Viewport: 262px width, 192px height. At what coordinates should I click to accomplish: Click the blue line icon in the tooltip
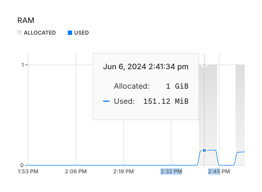106,101
